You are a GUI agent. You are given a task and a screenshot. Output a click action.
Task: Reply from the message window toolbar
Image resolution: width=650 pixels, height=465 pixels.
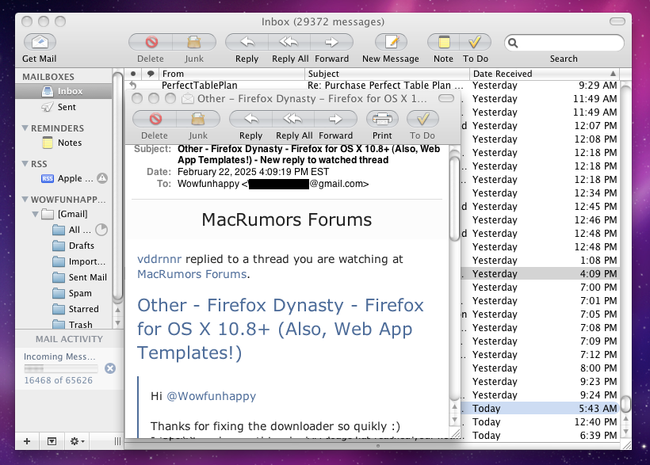[250, 119]
